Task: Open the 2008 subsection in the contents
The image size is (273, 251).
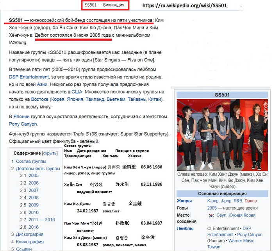Action: click(x=34, y=198)
